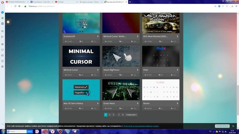Open the Opera main menu logo
239x134 pixels.
click(2, 2)
